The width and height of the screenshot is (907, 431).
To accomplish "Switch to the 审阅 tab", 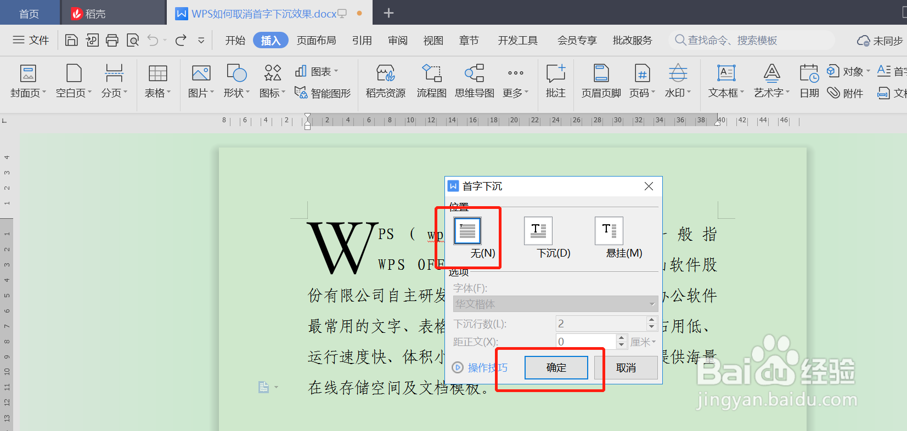I will [x=398, y=40].
